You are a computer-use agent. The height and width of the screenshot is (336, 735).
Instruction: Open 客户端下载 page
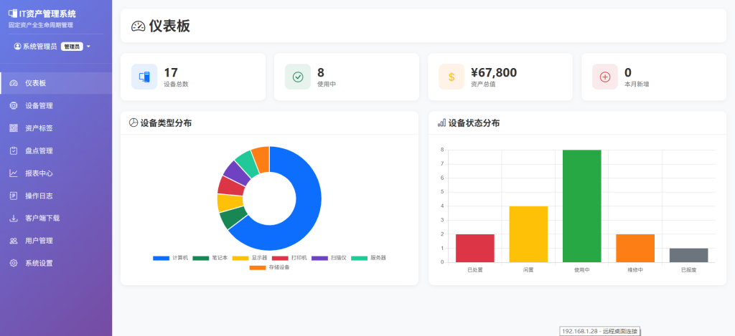pyautogui.click(x=56, y=218)
